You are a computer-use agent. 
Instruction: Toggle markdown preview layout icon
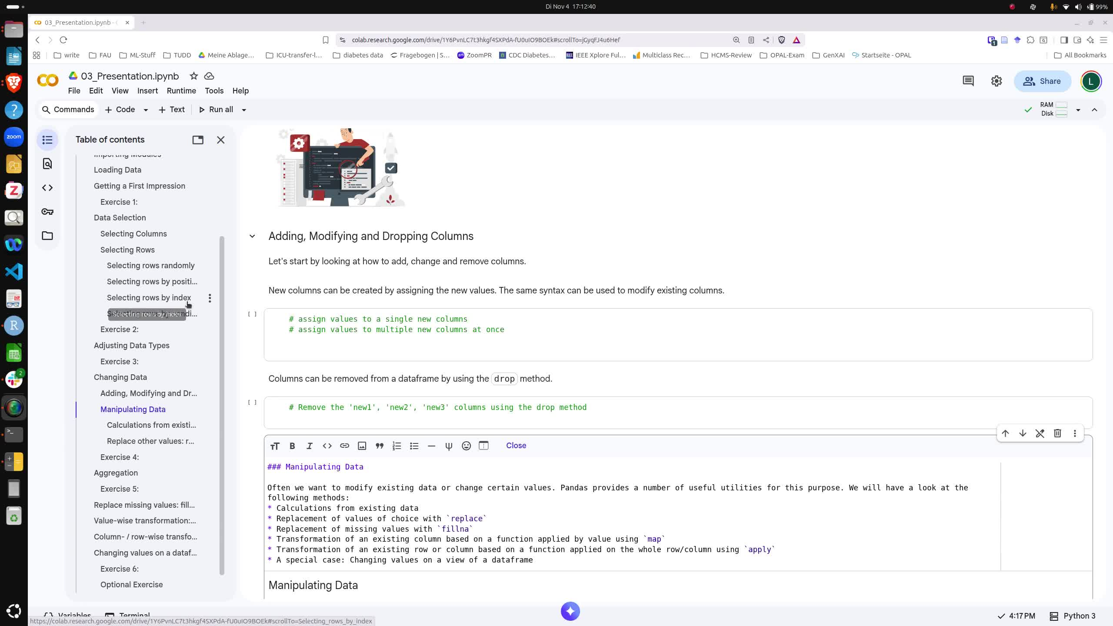pyautogui.click(x=483, y=446)
